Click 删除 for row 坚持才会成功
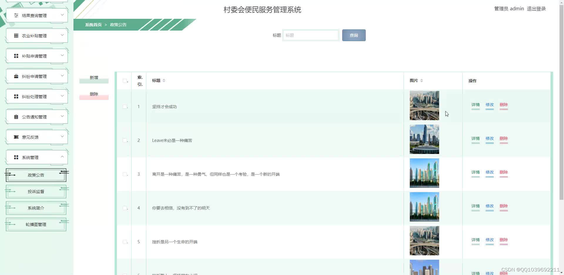The image size is (564, 275). (503, 105)
